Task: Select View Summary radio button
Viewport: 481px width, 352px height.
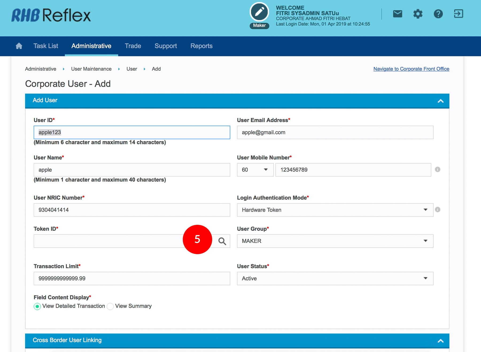Action: coord(110,306)
